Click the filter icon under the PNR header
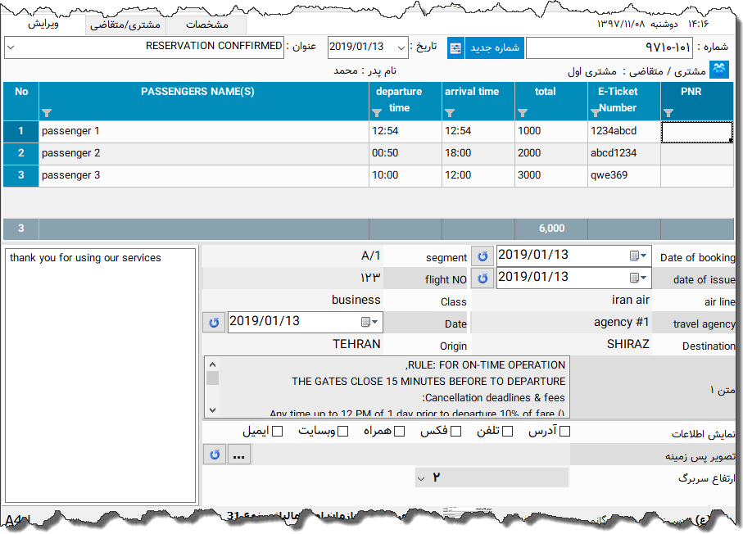Image resolution: width=743 pixels, height=534 pixels. [668, 113]
